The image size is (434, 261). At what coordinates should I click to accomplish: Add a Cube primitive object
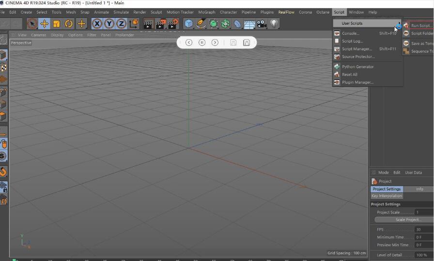coord(189,24)
